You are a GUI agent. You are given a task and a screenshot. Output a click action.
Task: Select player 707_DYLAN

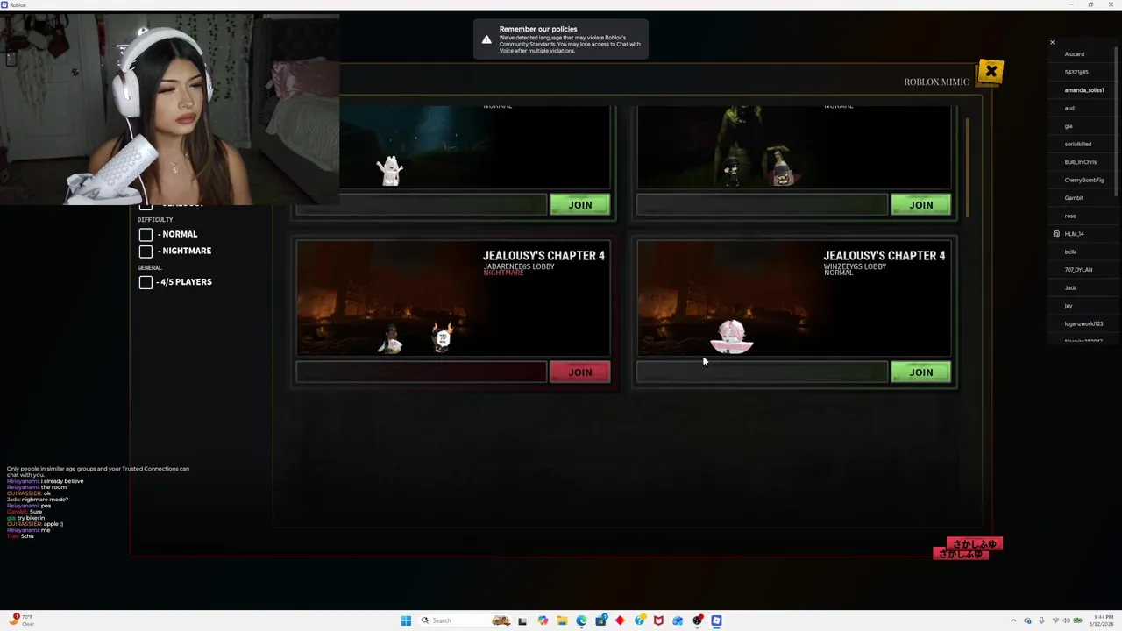(x=1078, y=270)
